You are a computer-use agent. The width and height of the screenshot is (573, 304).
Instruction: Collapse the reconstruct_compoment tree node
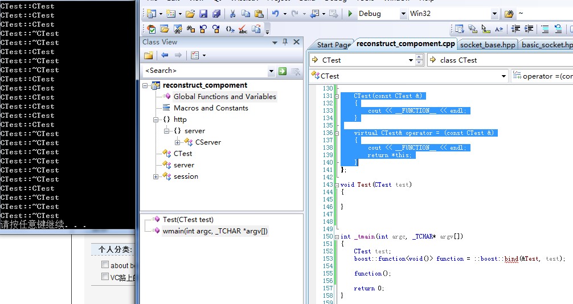pos(145,85)
